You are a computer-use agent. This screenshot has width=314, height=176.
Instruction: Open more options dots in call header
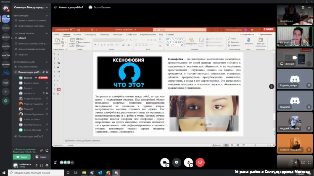(x=309, y=8)
